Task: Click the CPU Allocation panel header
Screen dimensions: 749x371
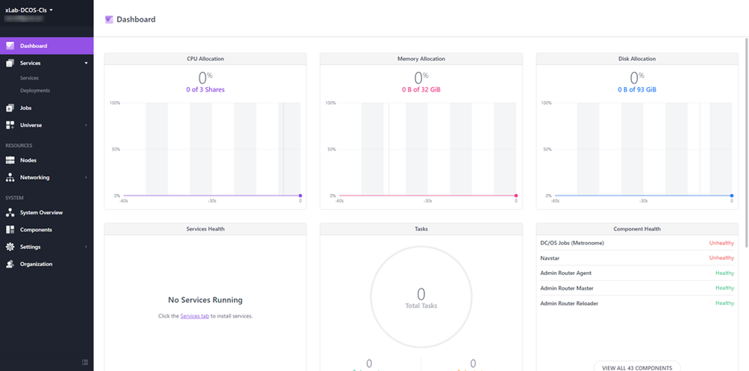Action: point(205,58)
